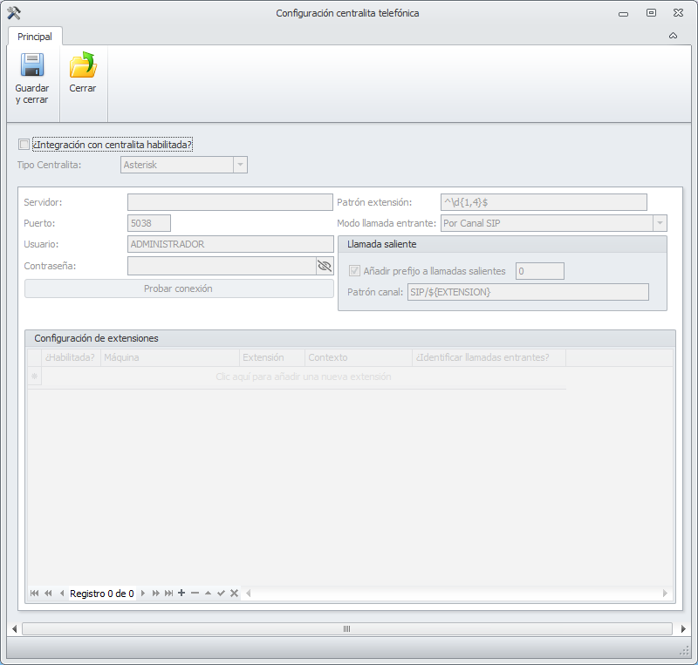Screen dimensions: 698x665
Task: Click the tools icon in title bar
Action: point(14,13)
